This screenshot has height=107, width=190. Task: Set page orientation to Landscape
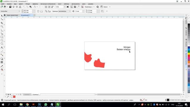tap(42, 11)
